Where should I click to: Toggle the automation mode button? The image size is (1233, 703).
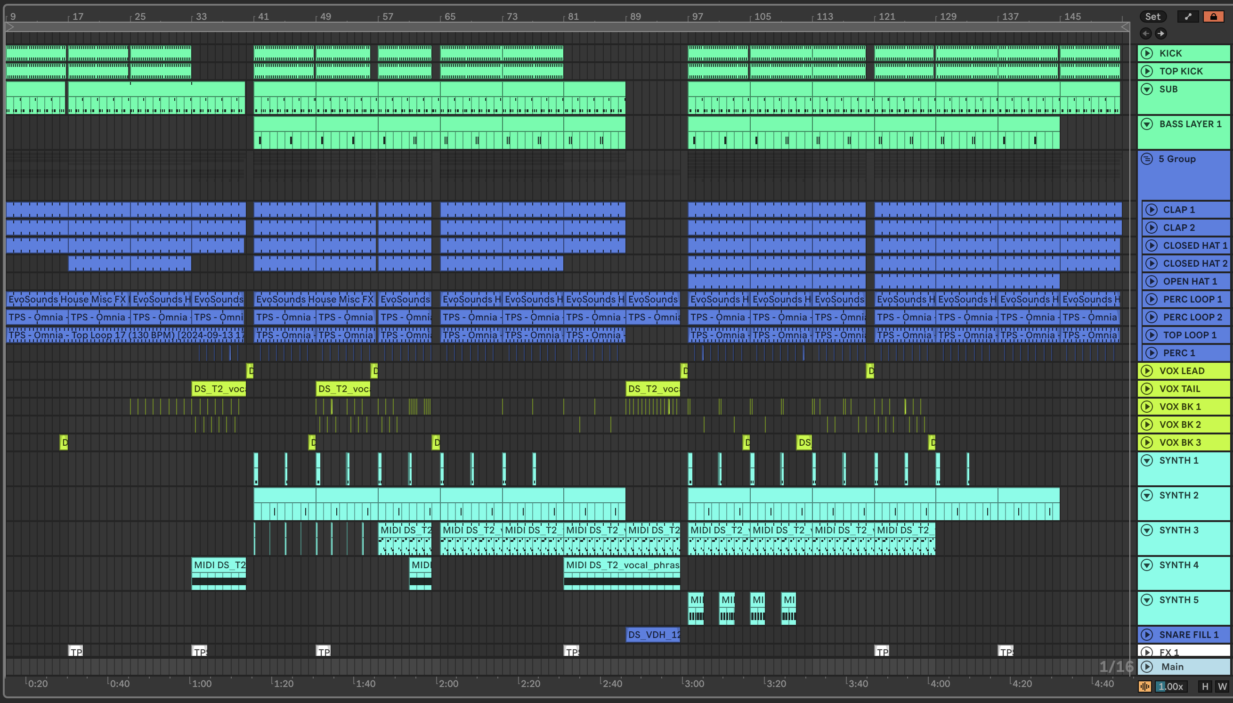click(x=1188, y=16)
